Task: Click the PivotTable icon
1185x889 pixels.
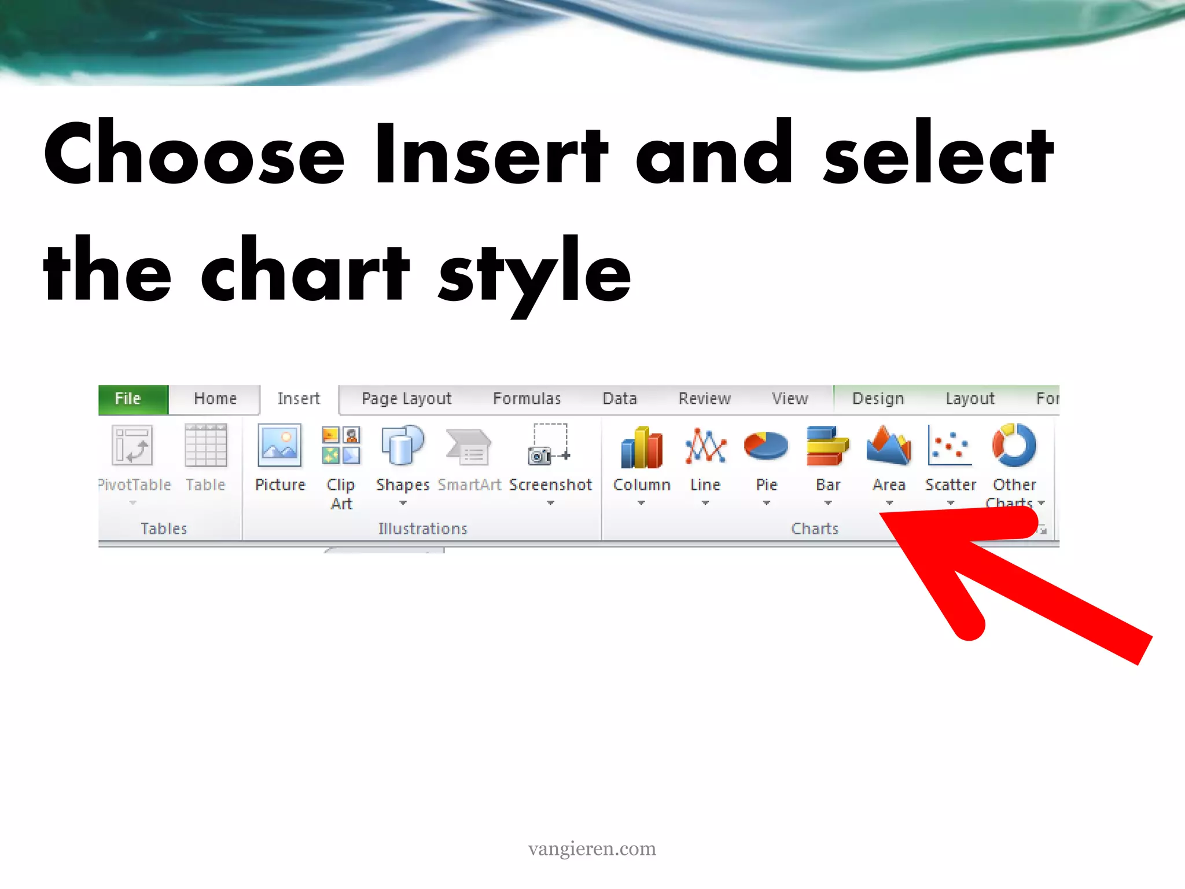Action: [133, 446]
